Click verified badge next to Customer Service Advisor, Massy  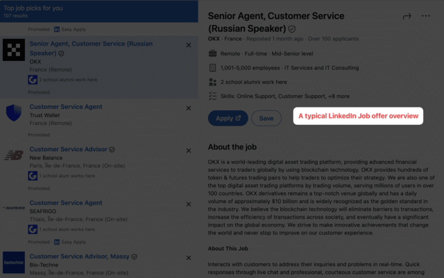tap(134, 257)
